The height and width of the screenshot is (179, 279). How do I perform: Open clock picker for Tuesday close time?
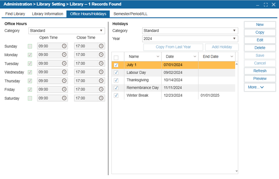101,63
